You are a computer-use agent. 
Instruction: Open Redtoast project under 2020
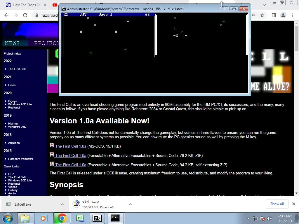click(14, 108)
